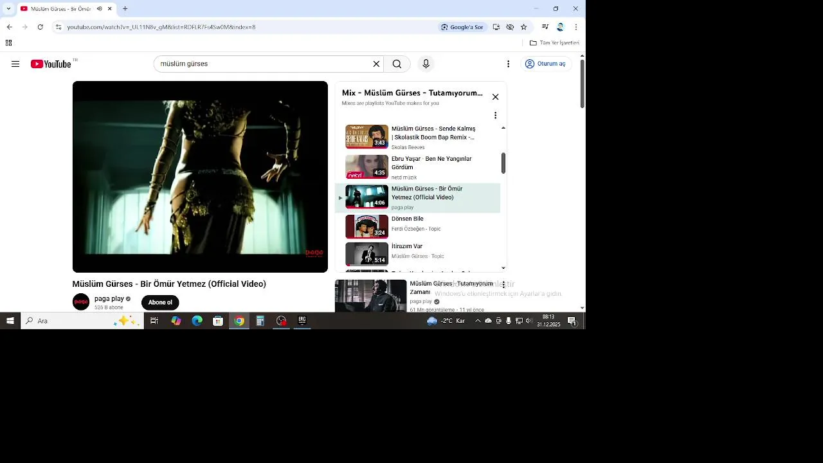Open the crossed-eye tracking protection icon
Screen dimensions: 823x463
point(510,27)
